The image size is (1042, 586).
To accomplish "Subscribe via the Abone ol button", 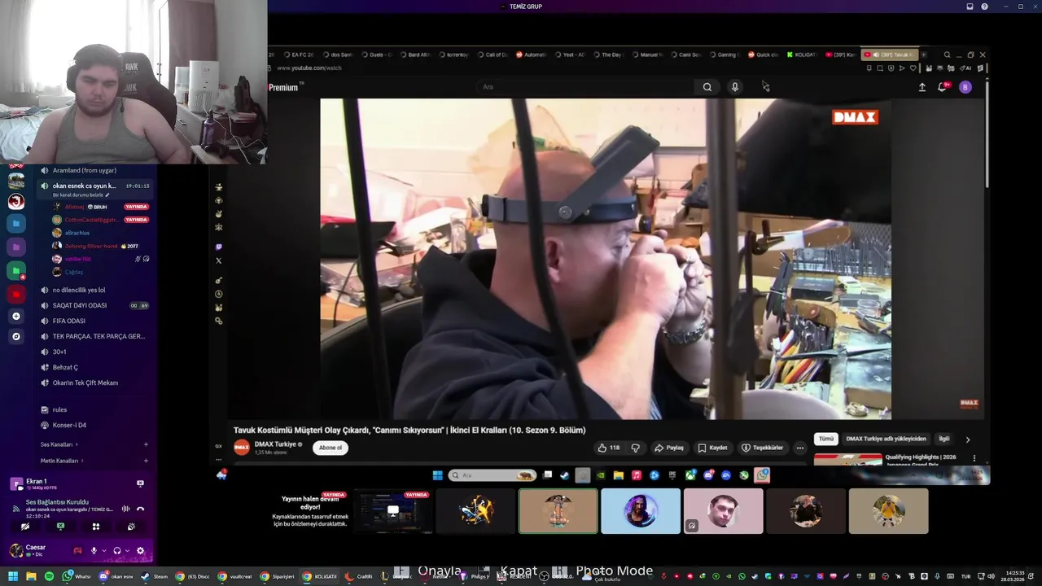I will pos(331,448).
